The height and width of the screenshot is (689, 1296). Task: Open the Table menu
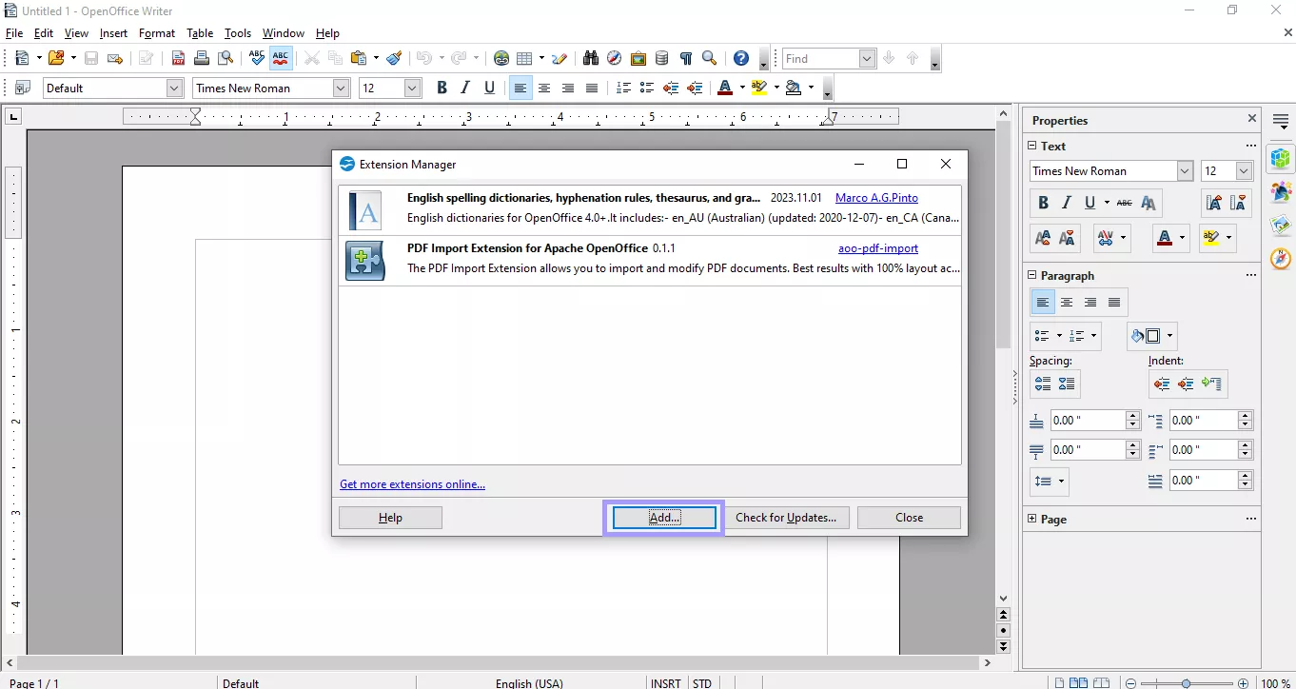click(x=200, y=33)
